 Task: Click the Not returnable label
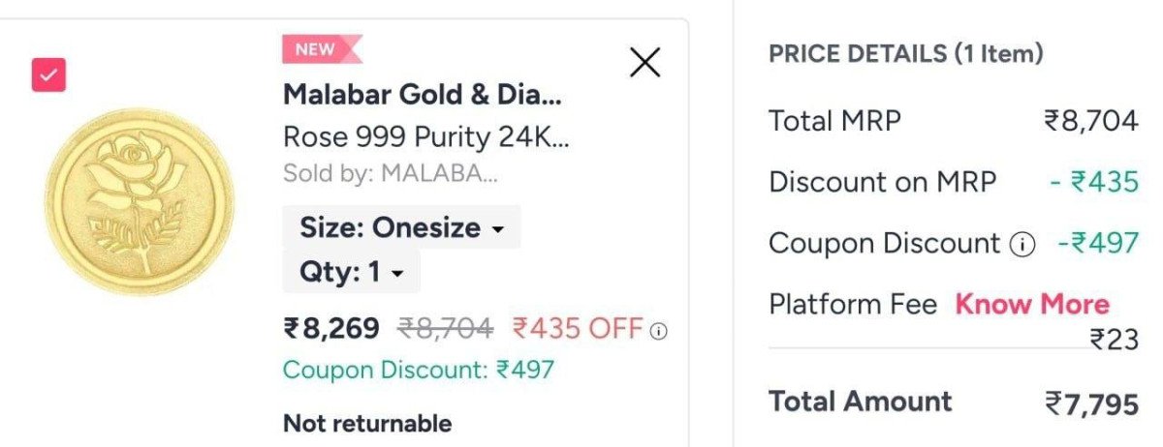tap(366, 423)
